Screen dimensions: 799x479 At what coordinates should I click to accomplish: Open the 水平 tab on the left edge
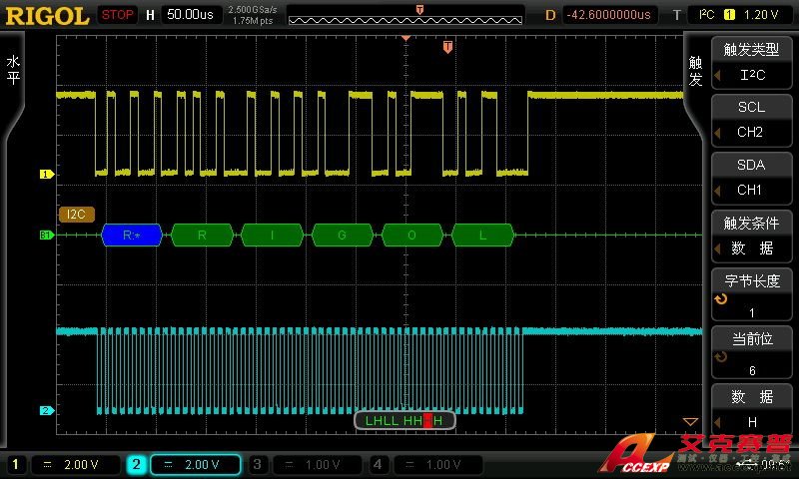pos(13,70)
